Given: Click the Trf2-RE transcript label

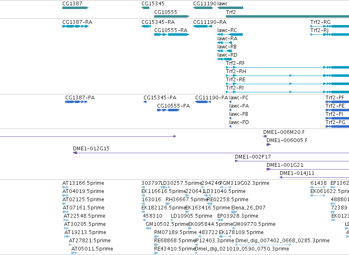Looking at the screenshot, I should [x=236, y=80].
